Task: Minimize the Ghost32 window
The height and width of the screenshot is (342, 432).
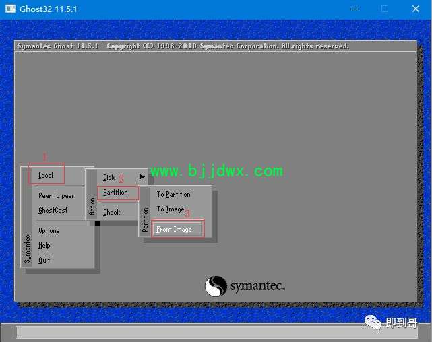Action: (354, 9)
